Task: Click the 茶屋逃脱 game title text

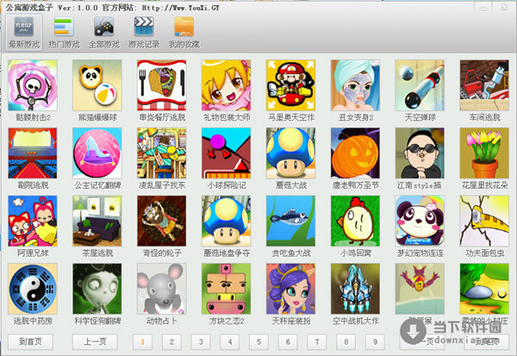Action: 97,253
